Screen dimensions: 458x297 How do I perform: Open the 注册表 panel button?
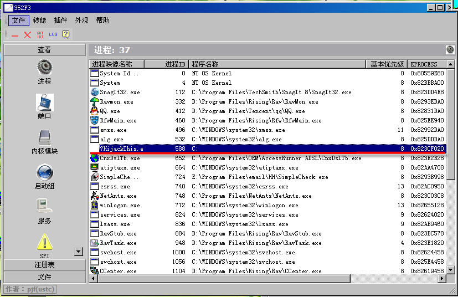point(44,265)
